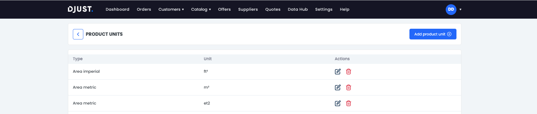Click the DJUST logo

(80, 9)
